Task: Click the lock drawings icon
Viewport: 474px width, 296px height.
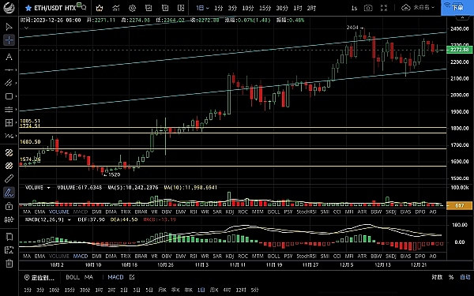Action: 9,206
